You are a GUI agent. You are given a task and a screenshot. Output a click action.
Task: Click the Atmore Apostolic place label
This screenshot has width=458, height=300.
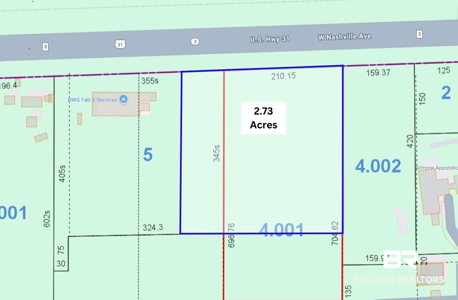click(x=437, y=168)
